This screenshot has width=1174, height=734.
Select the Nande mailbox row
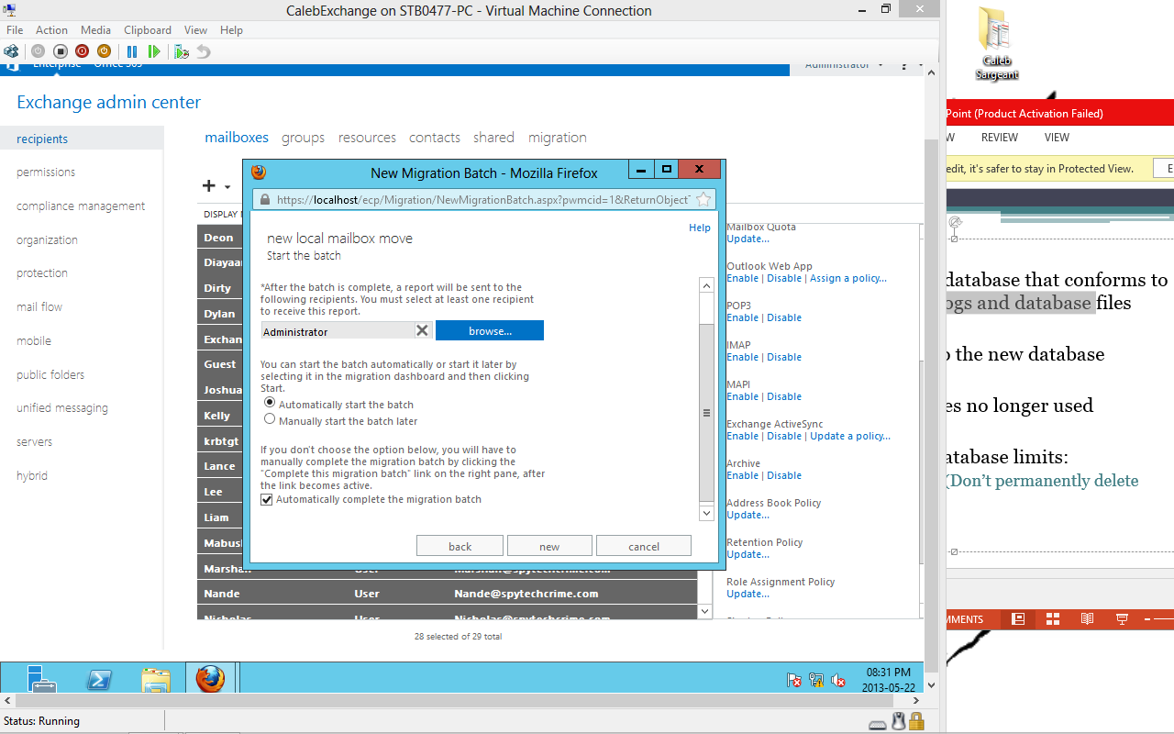pyautogui.click(x=448, y=594)
